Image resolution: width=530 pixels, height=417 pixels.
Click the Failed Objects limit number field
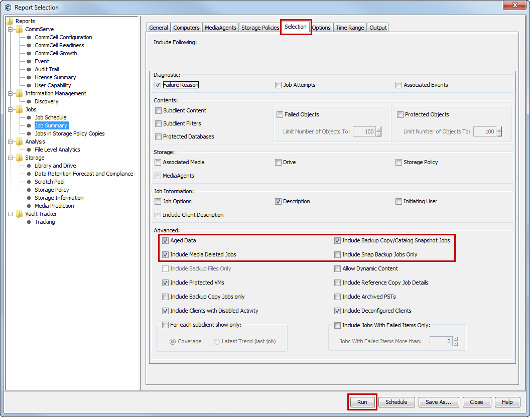pyautogui.click(x=364, y=131)
